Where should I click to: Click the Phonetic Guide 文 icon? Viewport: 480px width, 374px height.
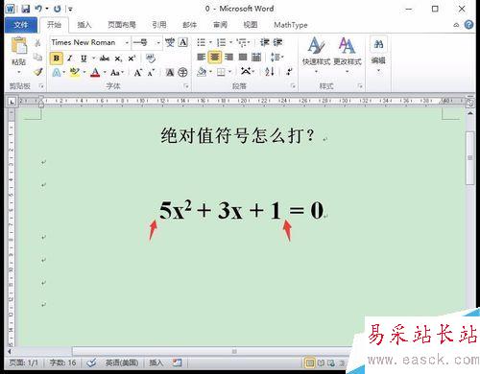click(x=170, y=42)
